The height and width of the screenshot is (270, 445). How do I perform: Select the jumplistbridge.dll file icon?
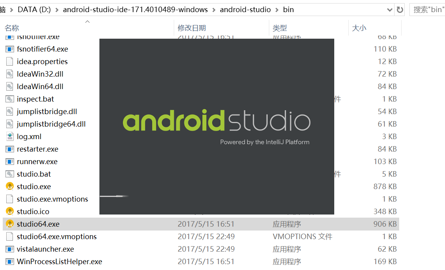click(10, 111)
